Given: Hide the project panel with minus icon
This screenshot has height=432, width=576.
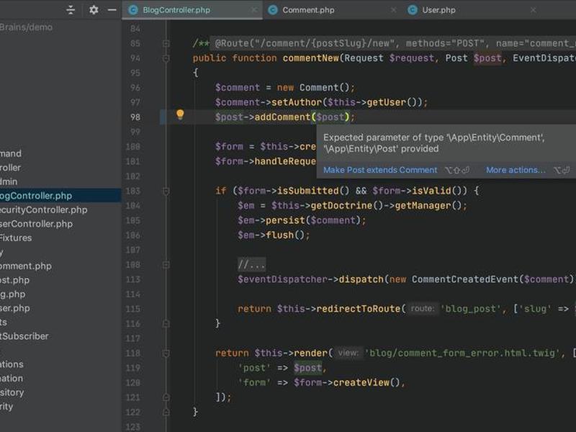Looking at the screenshot, I should tap(112, 10).
